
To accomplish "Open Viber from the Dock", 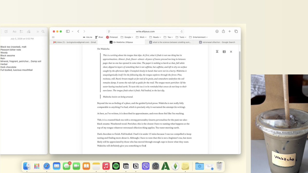I will (146, 166).
